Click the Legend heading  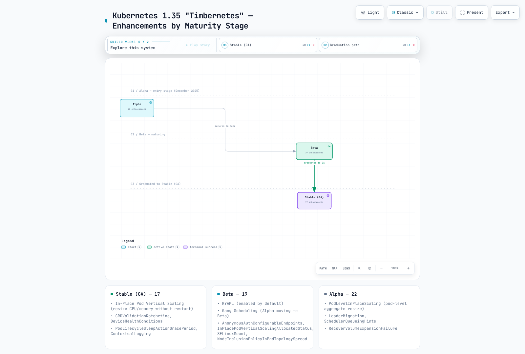(x=128, y=241)
